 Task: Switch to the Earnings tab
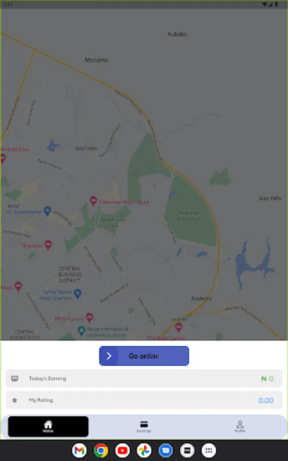click(x=144, y=427)
